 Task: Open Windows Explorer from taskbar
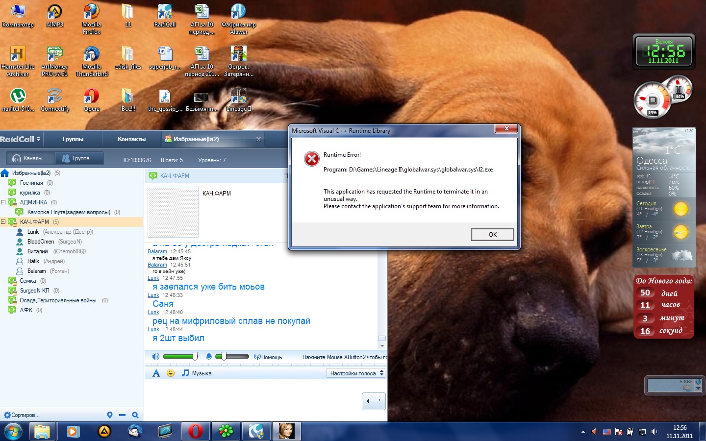43,432
